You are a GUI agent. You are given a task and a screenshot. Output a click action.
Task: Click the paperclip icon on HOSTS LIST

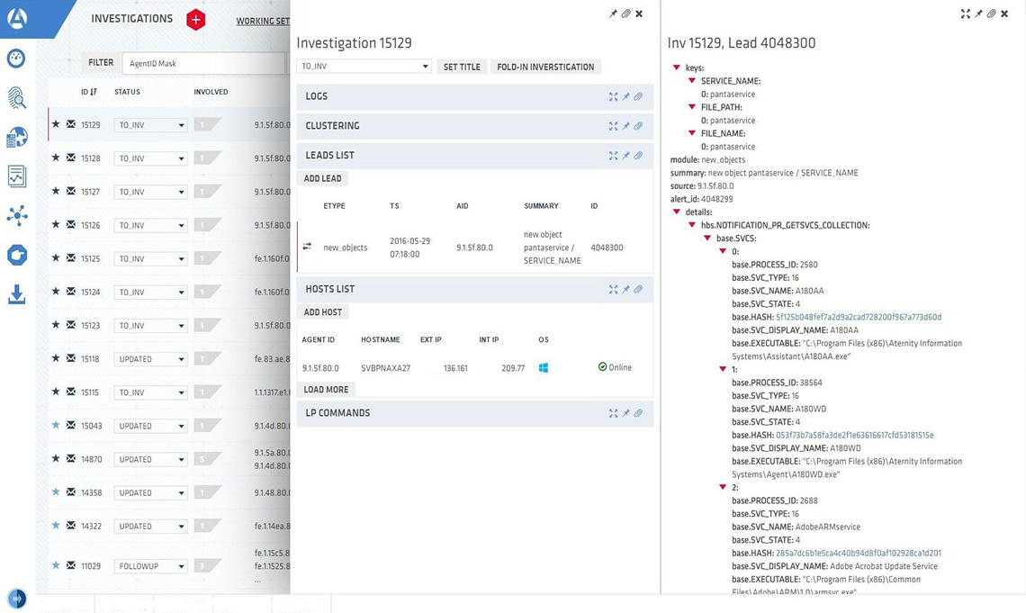click(638, 290)
